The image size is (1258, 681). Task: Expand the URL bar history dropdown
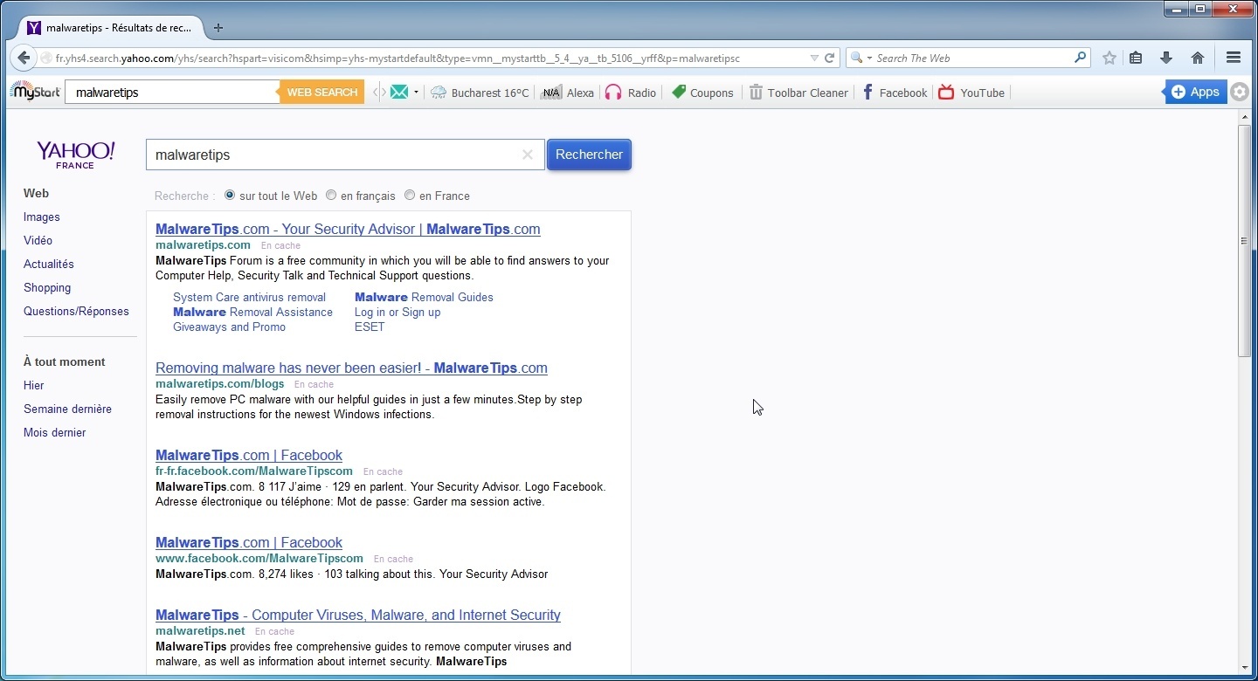pyautogui.click(x=814, y=58)
